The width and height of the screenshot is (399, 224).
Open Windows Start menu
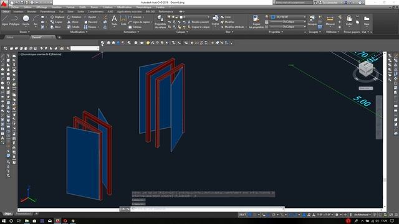point(4,221)
